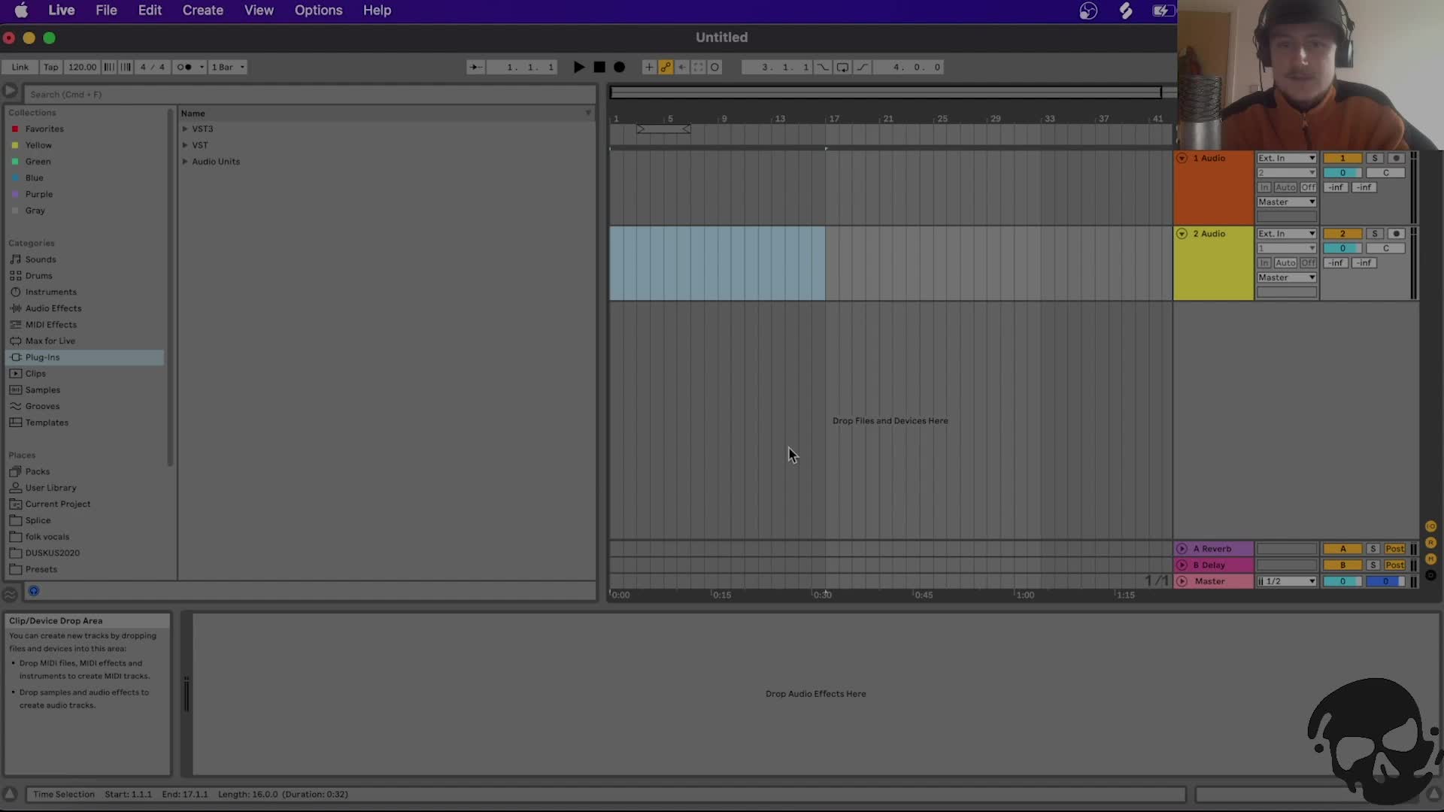Open 2 Audio Master output dropdown
The width and height of the screenshot is (1444, 812).
coord(1286,277)
